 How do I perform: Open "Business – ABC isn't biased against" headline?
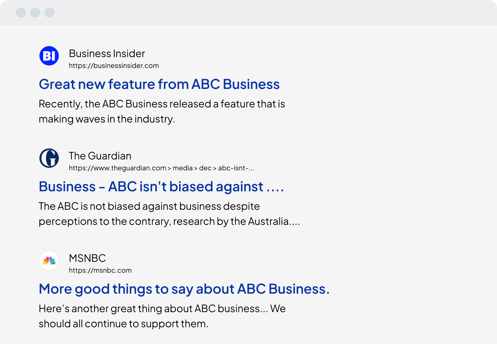[x=161, y=187]
